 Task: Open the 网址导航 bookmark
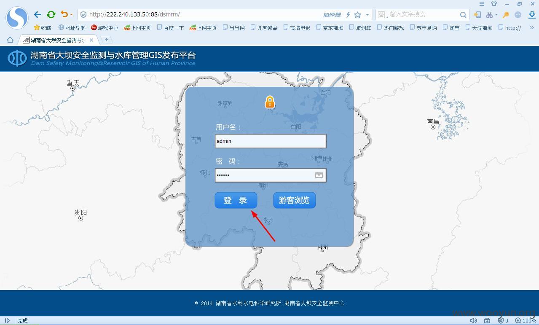[x=72, y=28]
